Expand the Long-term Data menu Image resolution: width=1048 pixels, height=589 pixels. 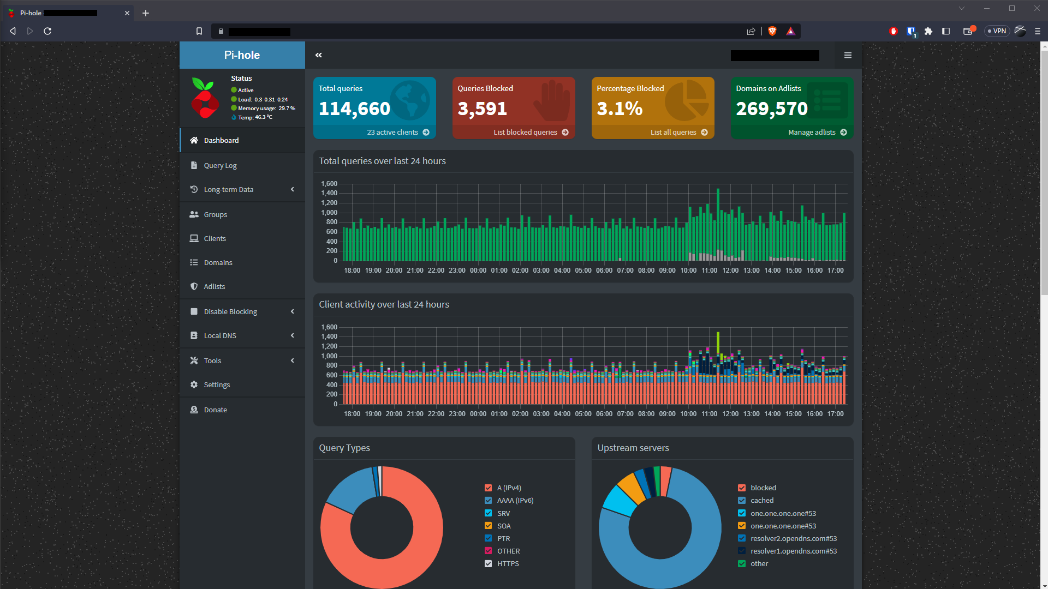tap(293, 189)
